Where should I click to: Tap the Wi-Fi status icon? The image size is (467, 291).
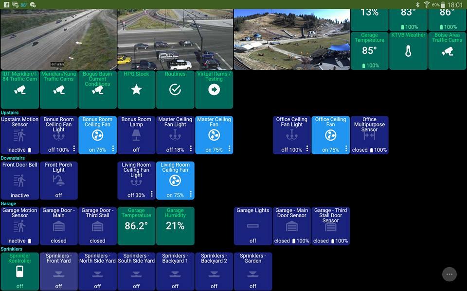[427, 4]
